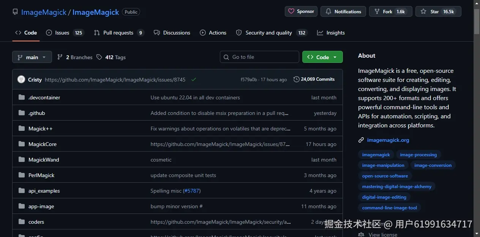Open the bold ImageMagick repository name link
The width and height of the screenshot is (480, 237).
tap(96, 12)
